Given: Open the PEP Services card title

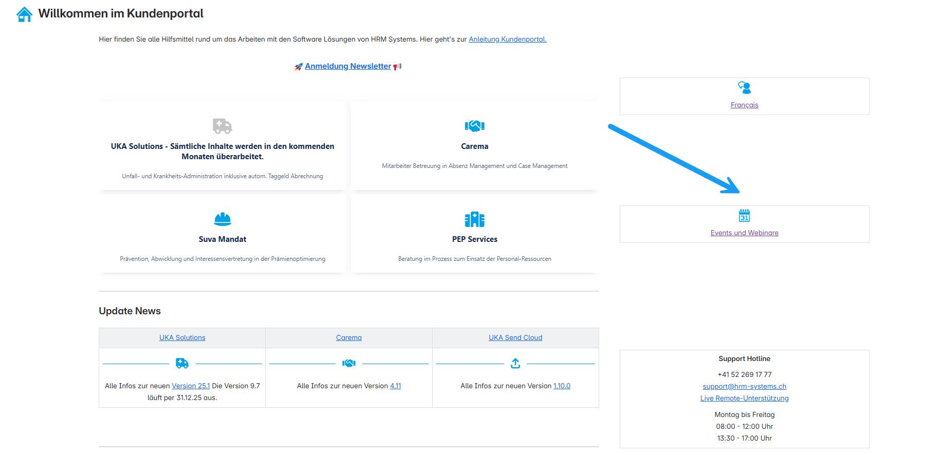Looking at the screenshot, I should 475,239.
